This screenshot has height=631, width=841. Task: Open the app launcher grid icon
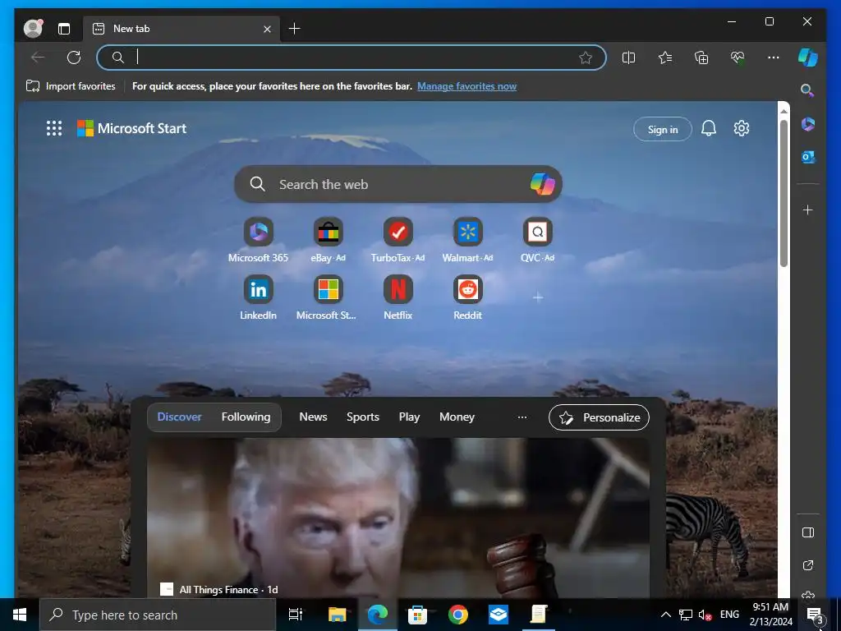(x=54, y=128)
